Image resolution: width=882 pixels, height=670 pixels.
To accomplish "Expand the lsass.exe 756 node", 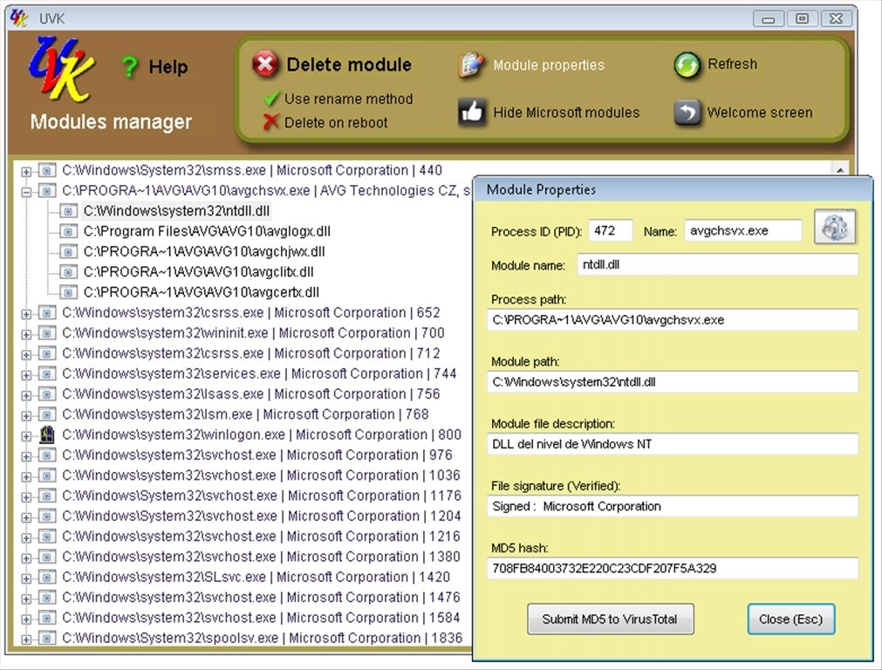I will pos(26,395).
